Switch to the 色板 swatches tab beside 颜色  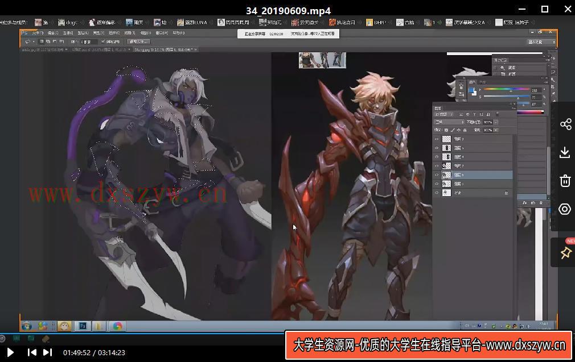pyautogui.click(x=483, y=82)
